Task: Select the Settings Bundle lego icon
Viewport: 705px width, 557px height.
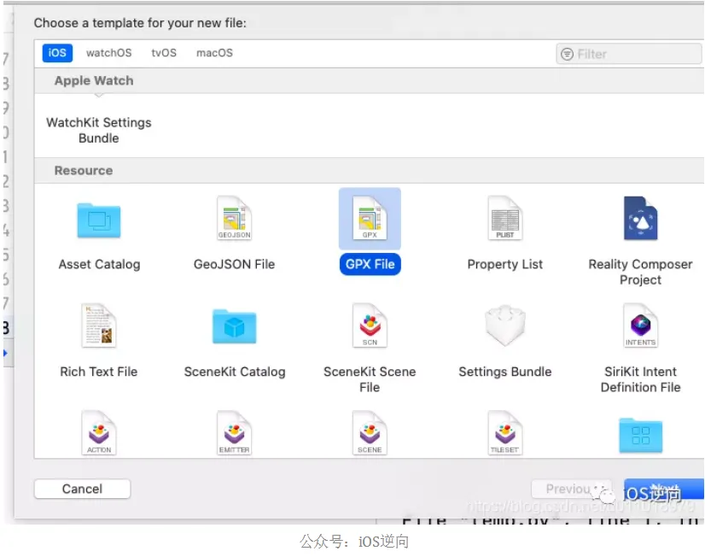Action: 505,325
